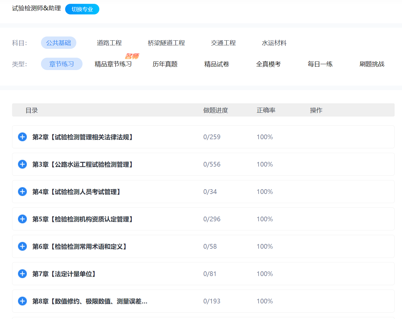Switch to 精品试卷 type
The width and height of the screenshot is (402, 319).
click(217, 64)
